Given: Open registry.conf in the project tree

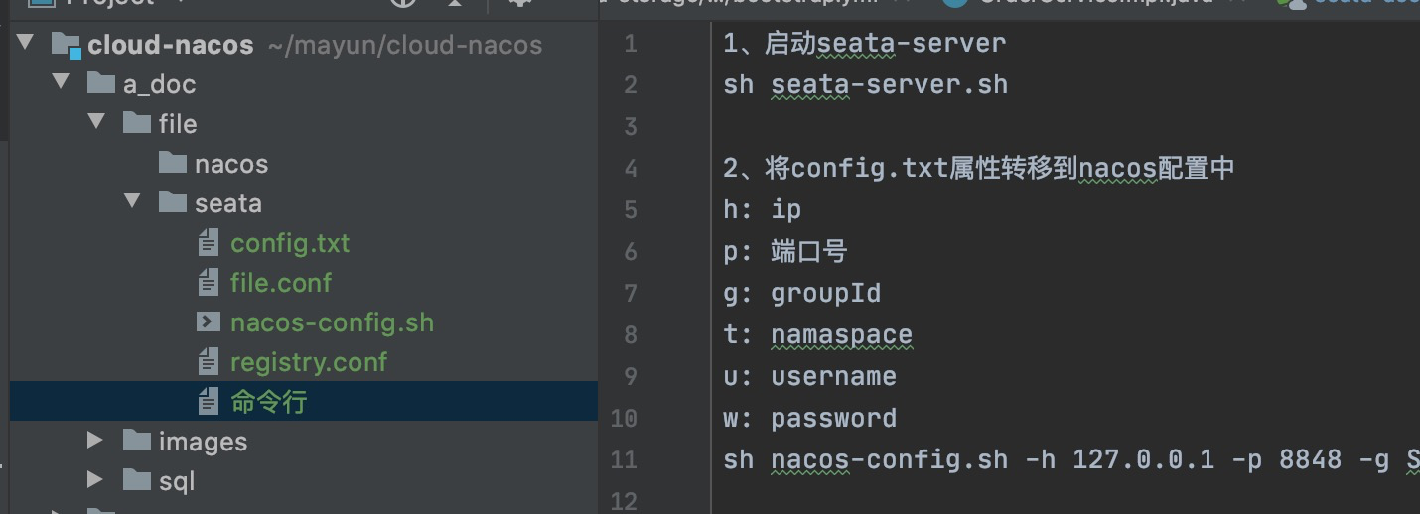Looking at the screenshot, I should tap(309, 363).
